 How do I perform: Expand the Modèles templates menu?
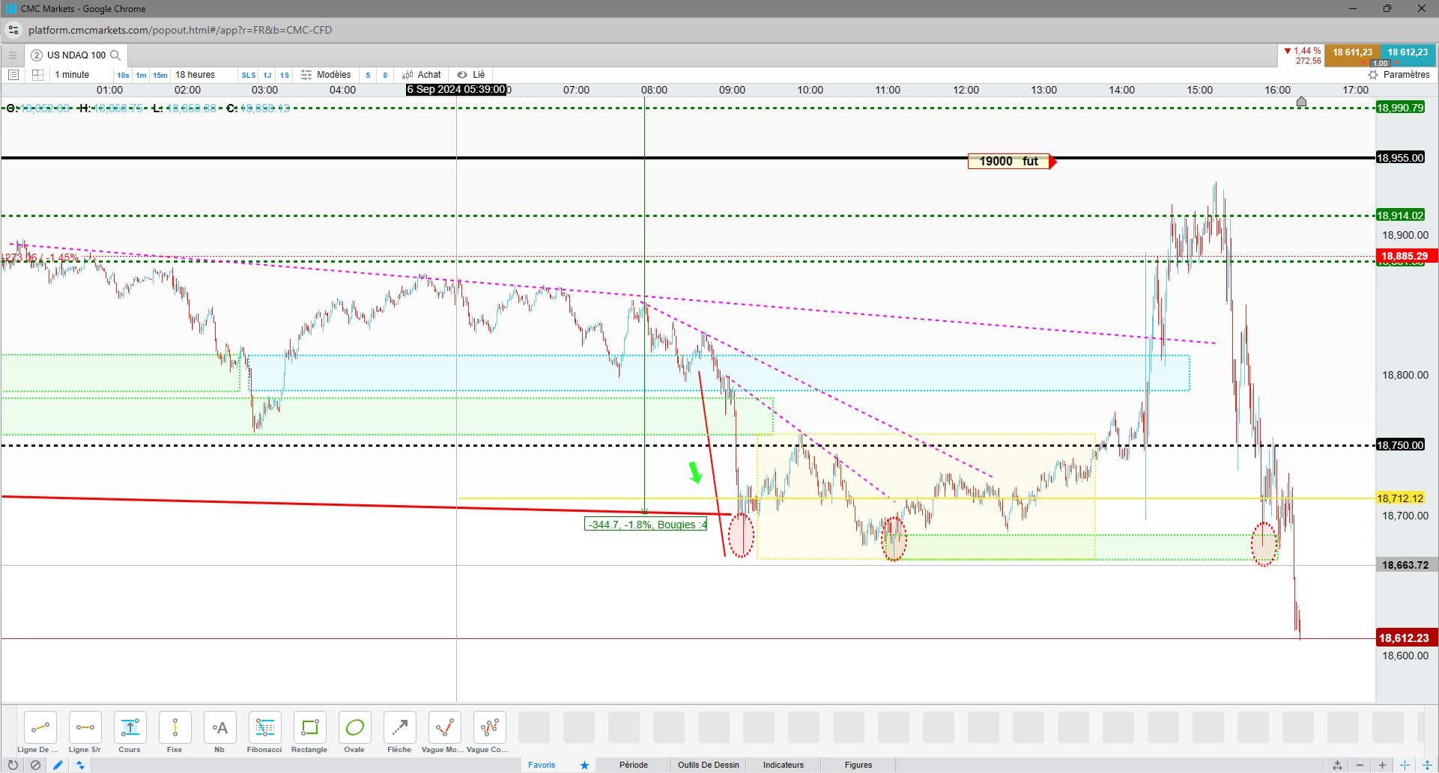[326, 75]
